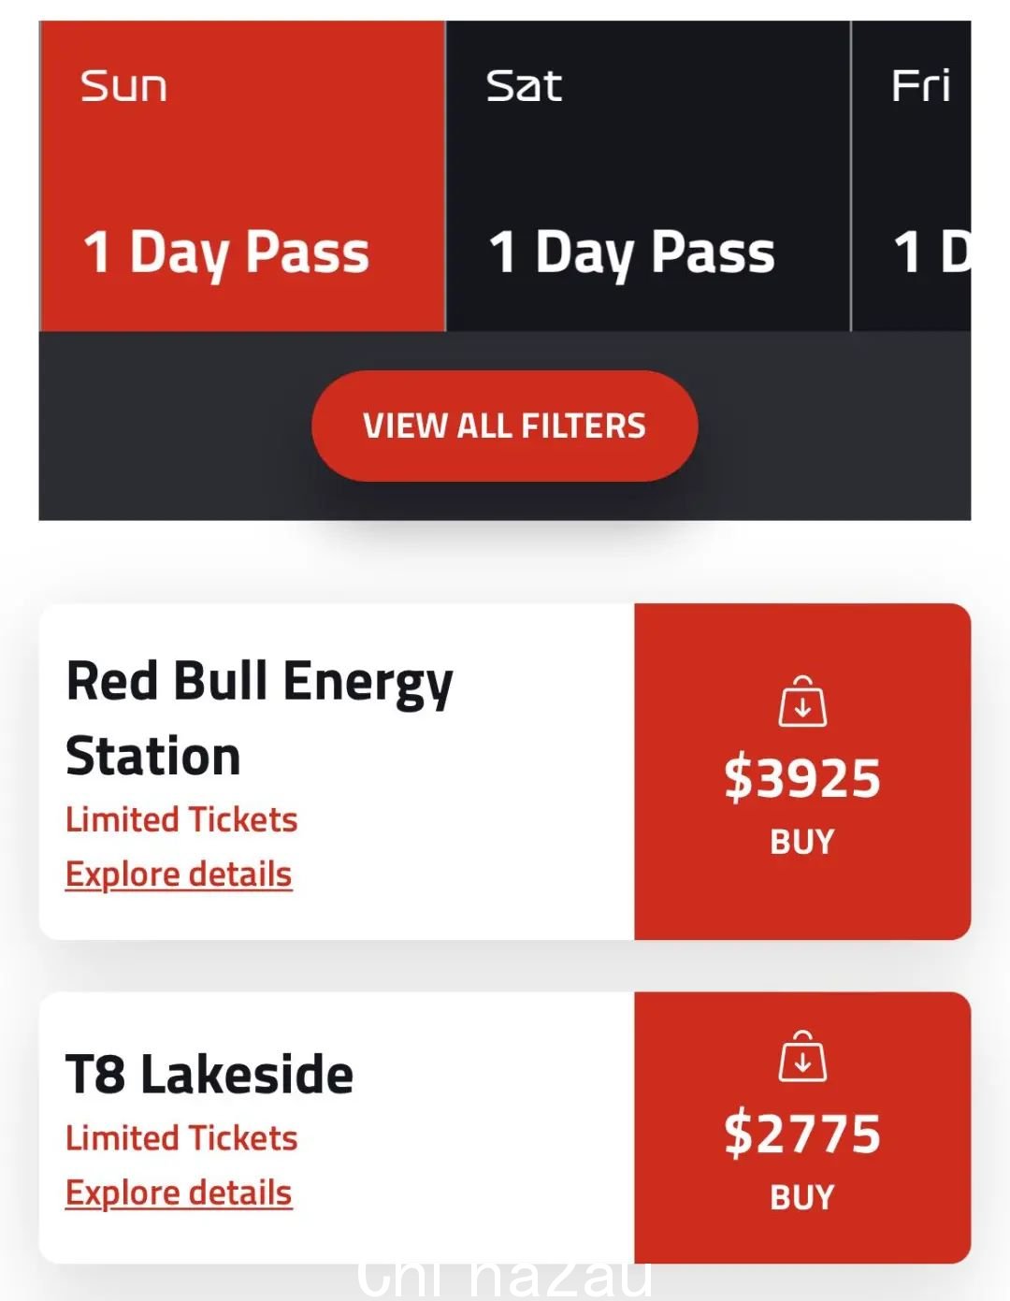Choose the partially visible Fri pass tab

(912, 176)
